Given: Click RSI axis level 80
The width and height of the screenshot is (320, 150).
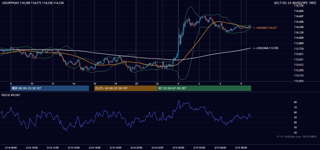Looking at the screenshot, I should coord(295,102).
